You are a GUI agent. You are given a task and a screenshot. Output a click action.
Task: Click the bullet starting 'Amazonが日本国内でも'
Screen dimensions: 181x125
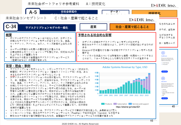click(117, 52)
